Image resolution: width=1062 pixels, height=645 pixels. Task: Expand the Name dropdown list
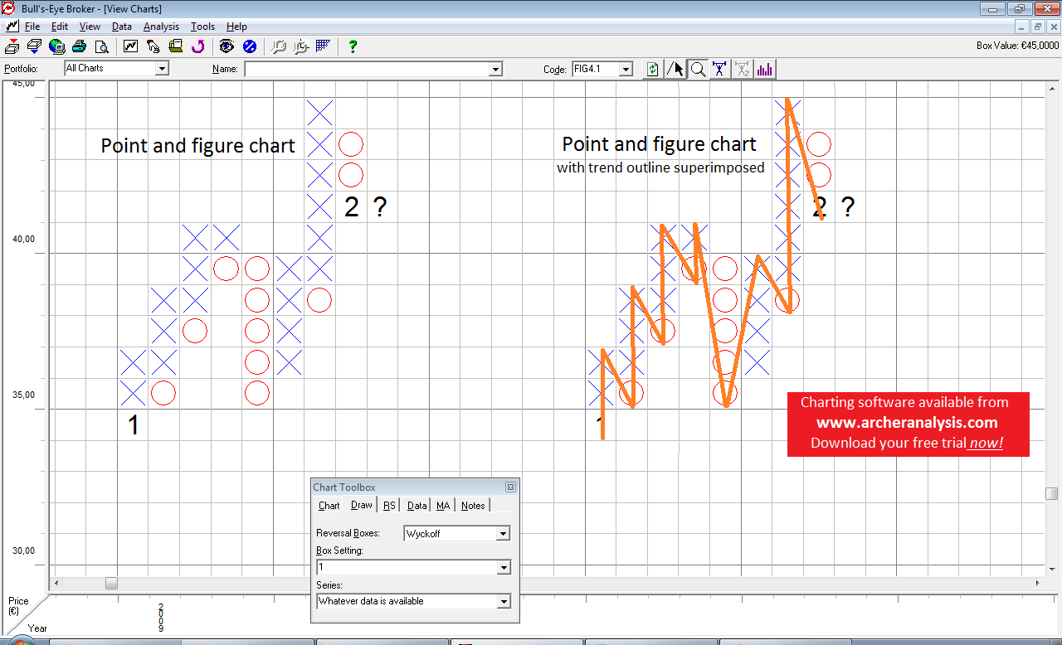[495, 70]
